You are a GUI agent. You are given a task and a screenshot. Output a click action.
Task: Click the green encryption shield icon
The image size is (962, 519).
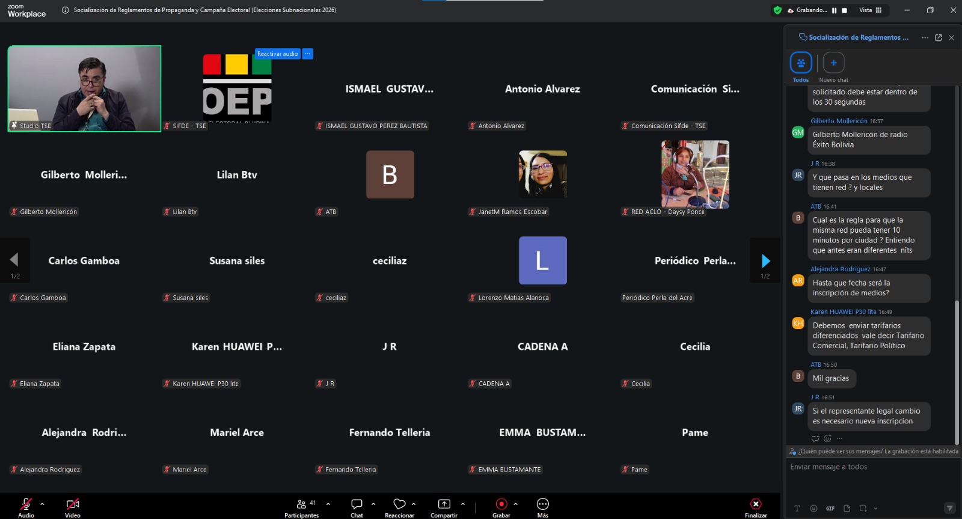click(x=777, y=10)
